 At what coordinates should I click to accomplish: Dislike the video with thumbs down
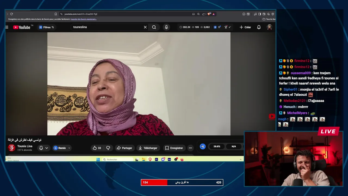point(108,148)
